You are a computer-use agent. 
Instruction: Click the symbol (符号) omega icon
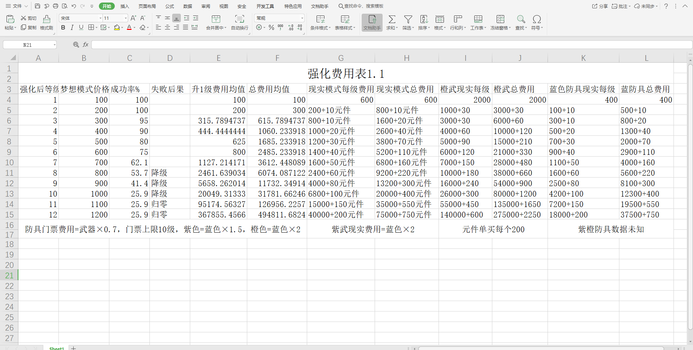coord(537,19)
